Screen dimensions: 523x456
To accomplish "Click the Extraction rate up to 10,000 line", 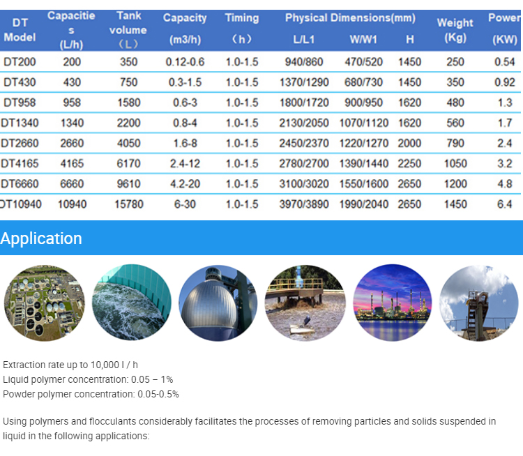I will (x=70, y=365).
